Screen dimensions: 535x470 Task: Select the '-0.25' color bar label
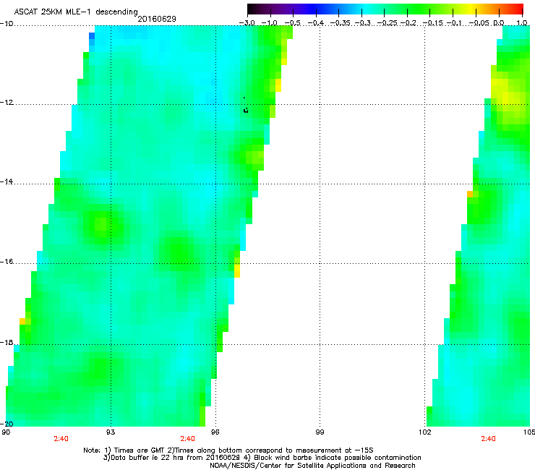pos(387,23)
